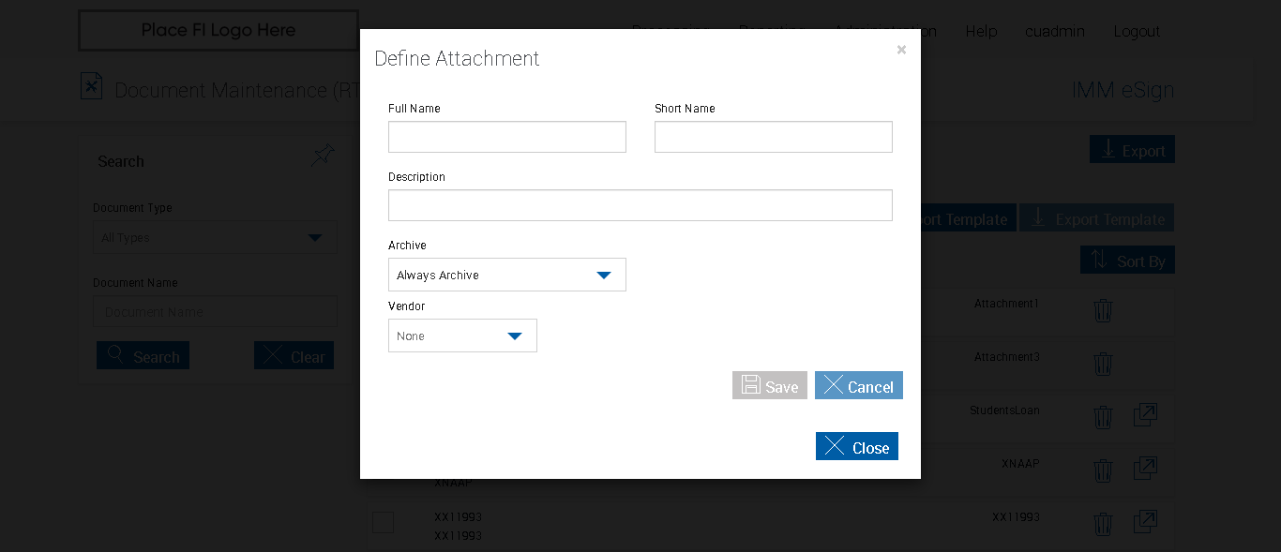Click the pop-out icon for XX11993
Screen dimensions: 1281x552
pyautogui.click(x=1145, y=522)
